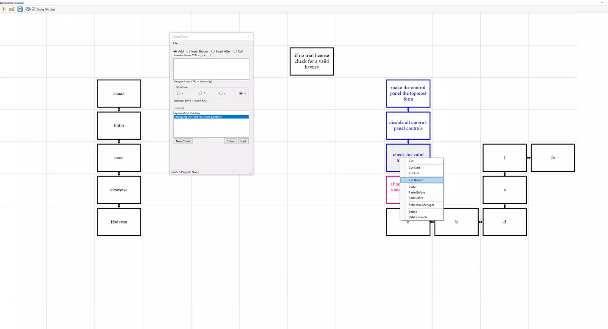Image resolution: width=608 pixels, height=329 pixels.
Task: Click the Save As disk-with-pencil icon
Action: point(28,9)
